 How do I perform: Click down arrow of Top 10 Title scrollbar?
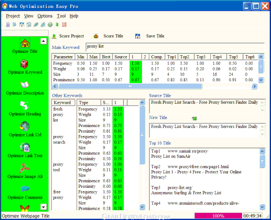pos(263,207)
